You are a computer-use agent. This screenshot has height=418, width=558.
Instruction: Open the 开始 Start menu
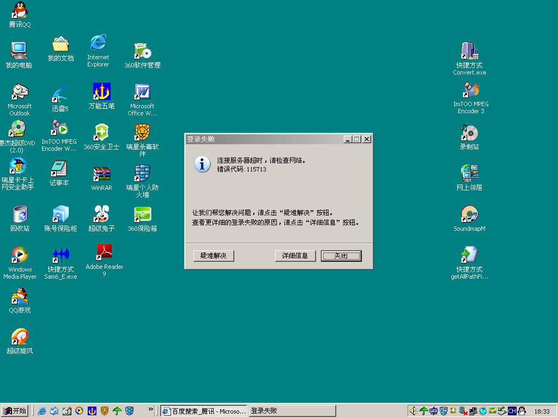(15, 411)
